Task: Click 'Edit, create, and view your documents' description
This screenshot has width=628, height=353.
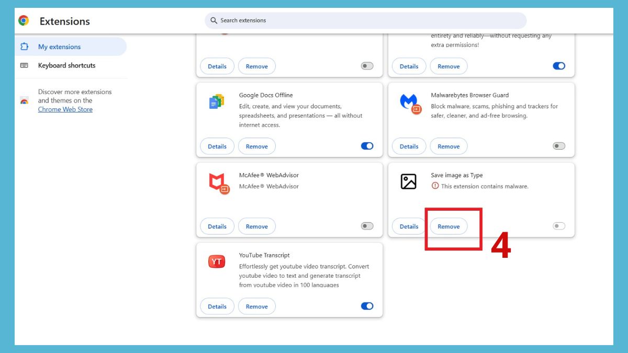Action: pos(301,116)
